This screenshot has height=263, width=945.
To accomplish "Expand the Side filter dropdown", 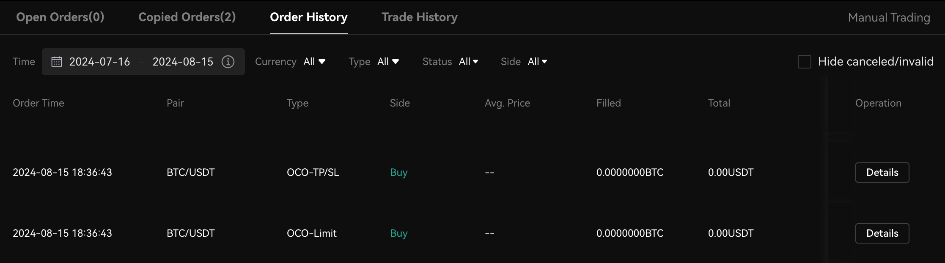I will pos(537,62).
